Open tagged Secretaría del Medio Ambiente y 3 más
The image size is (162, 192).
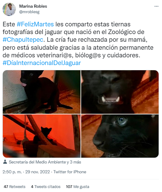(45, 162)
